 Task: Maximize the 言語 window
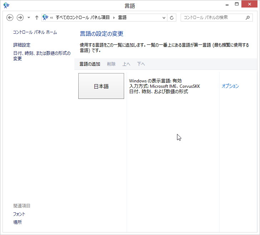(x=237, y=4)
